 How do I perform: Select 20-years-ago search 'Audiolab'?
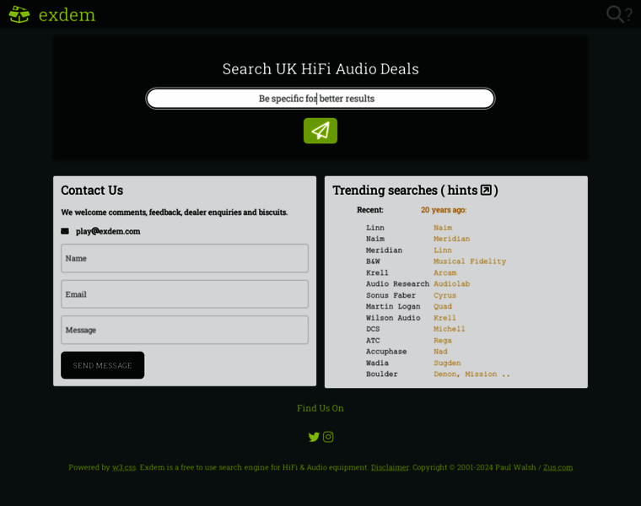click(452, 283)
